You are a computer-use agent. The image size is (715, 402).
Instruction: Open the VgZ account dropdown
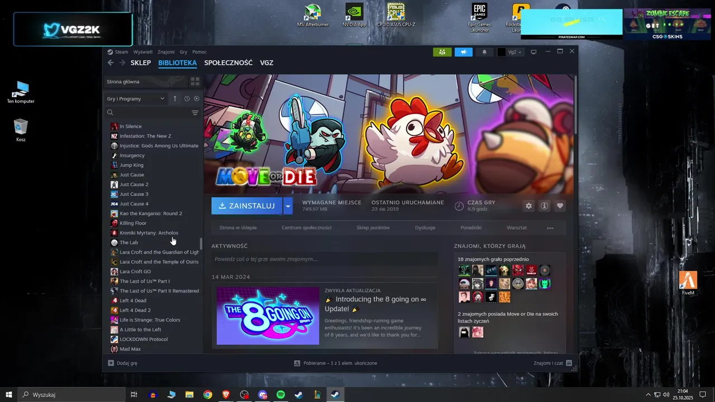pos(510,52)
